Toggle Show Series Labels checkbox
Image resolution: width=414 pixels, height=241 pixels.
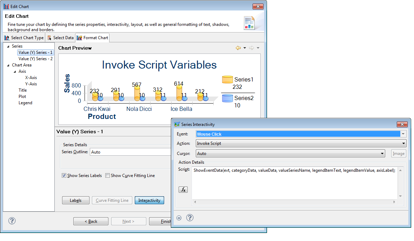click(64, 176)
